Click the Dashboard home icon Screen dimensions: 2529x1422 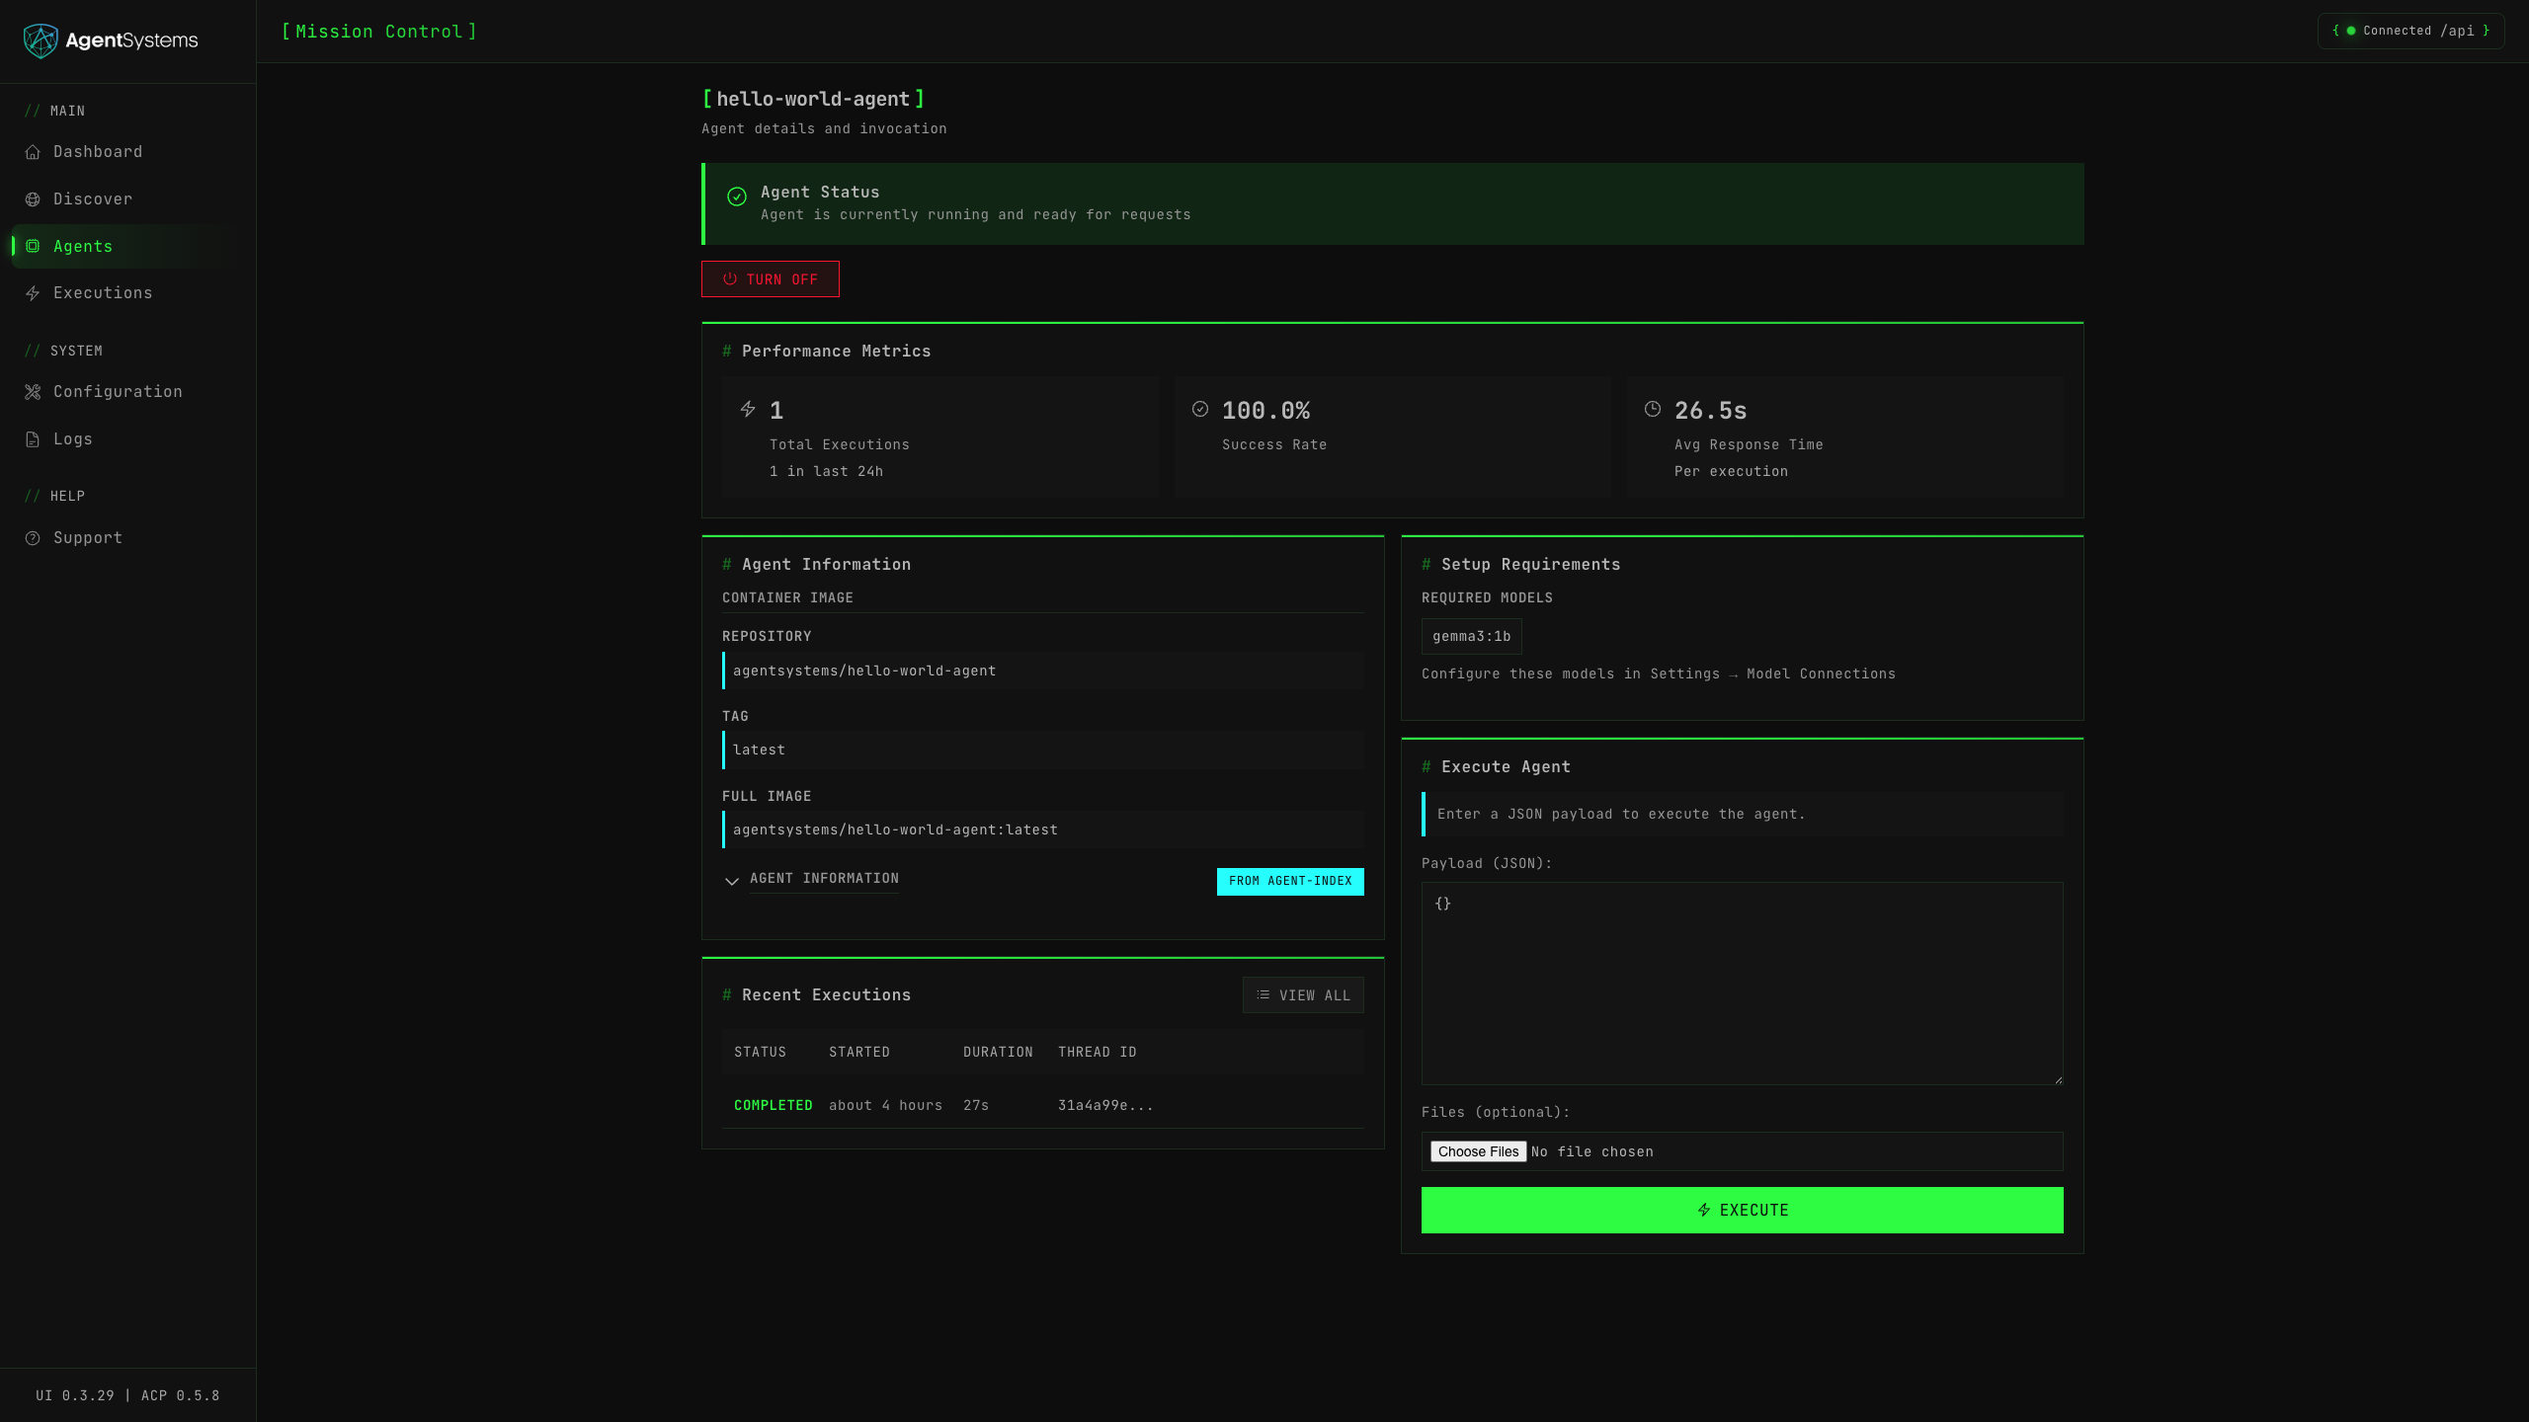click(x=33, y=152)
